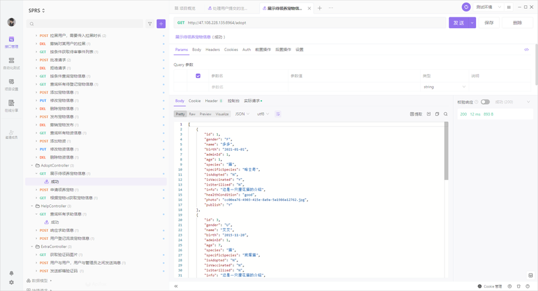Click the user avatar in left sidebar
This screenshot has height=291, width=538.
point(11,22)
